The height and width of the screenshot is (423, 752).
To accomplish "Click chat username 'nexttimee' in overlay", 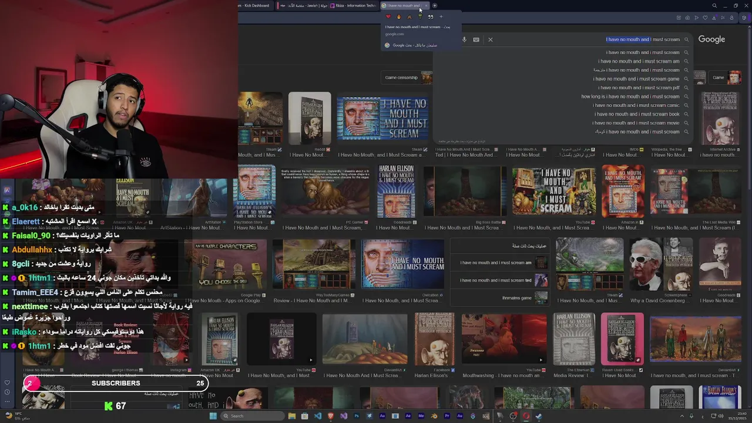I will click(29, 307).
